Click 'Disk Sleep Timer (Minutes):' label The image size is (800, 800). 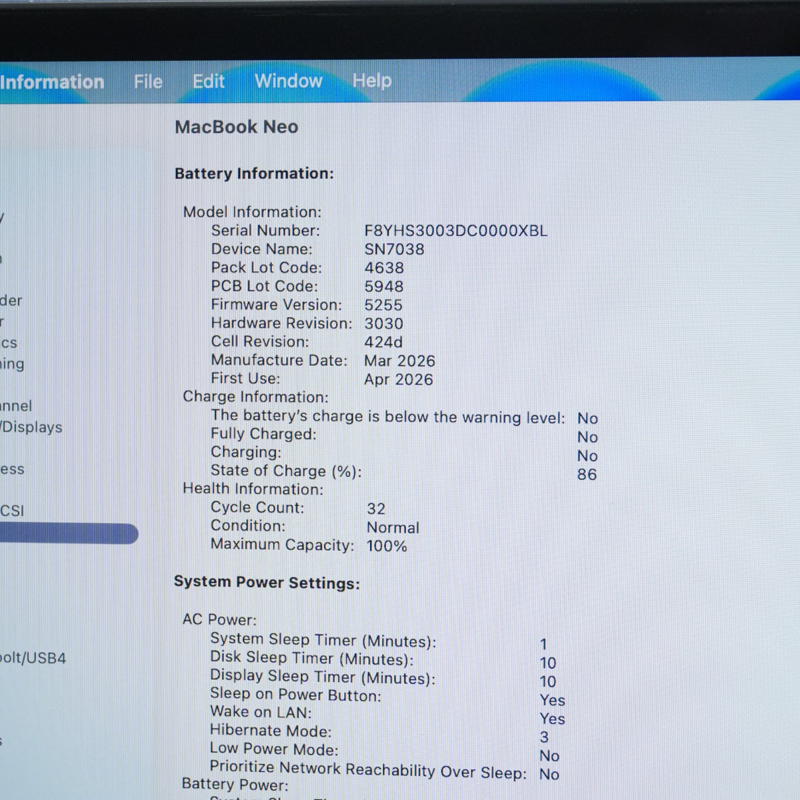tap(311, 658)
